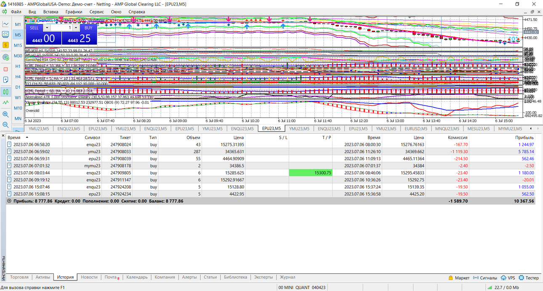
Task: Click deal icon of ticket 247924234 row
Action: tap(10, 194)
